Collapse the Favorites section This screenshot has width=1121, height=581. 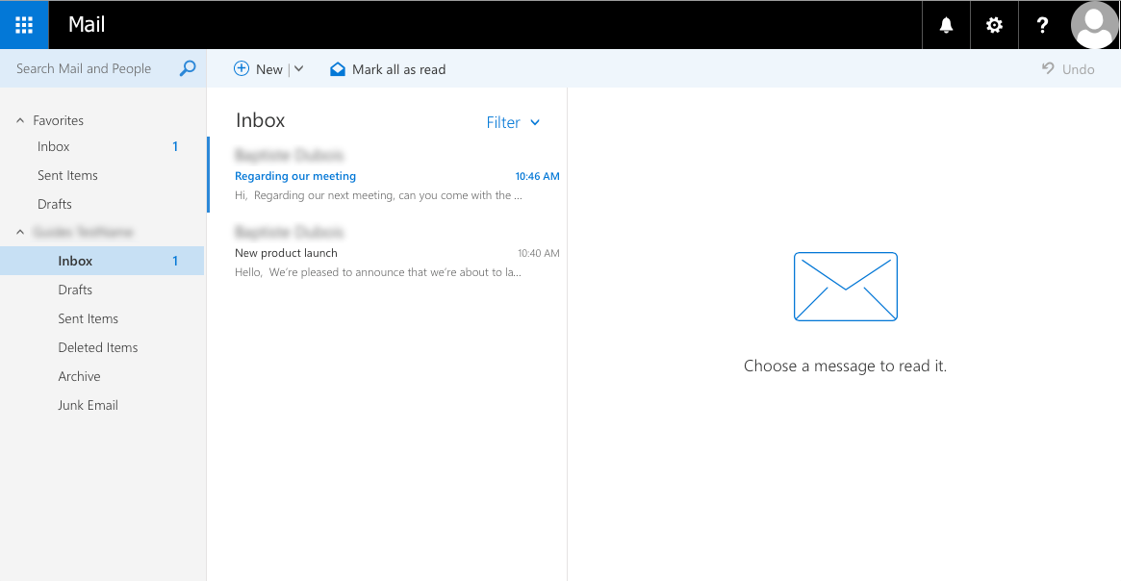click(20, 120)
